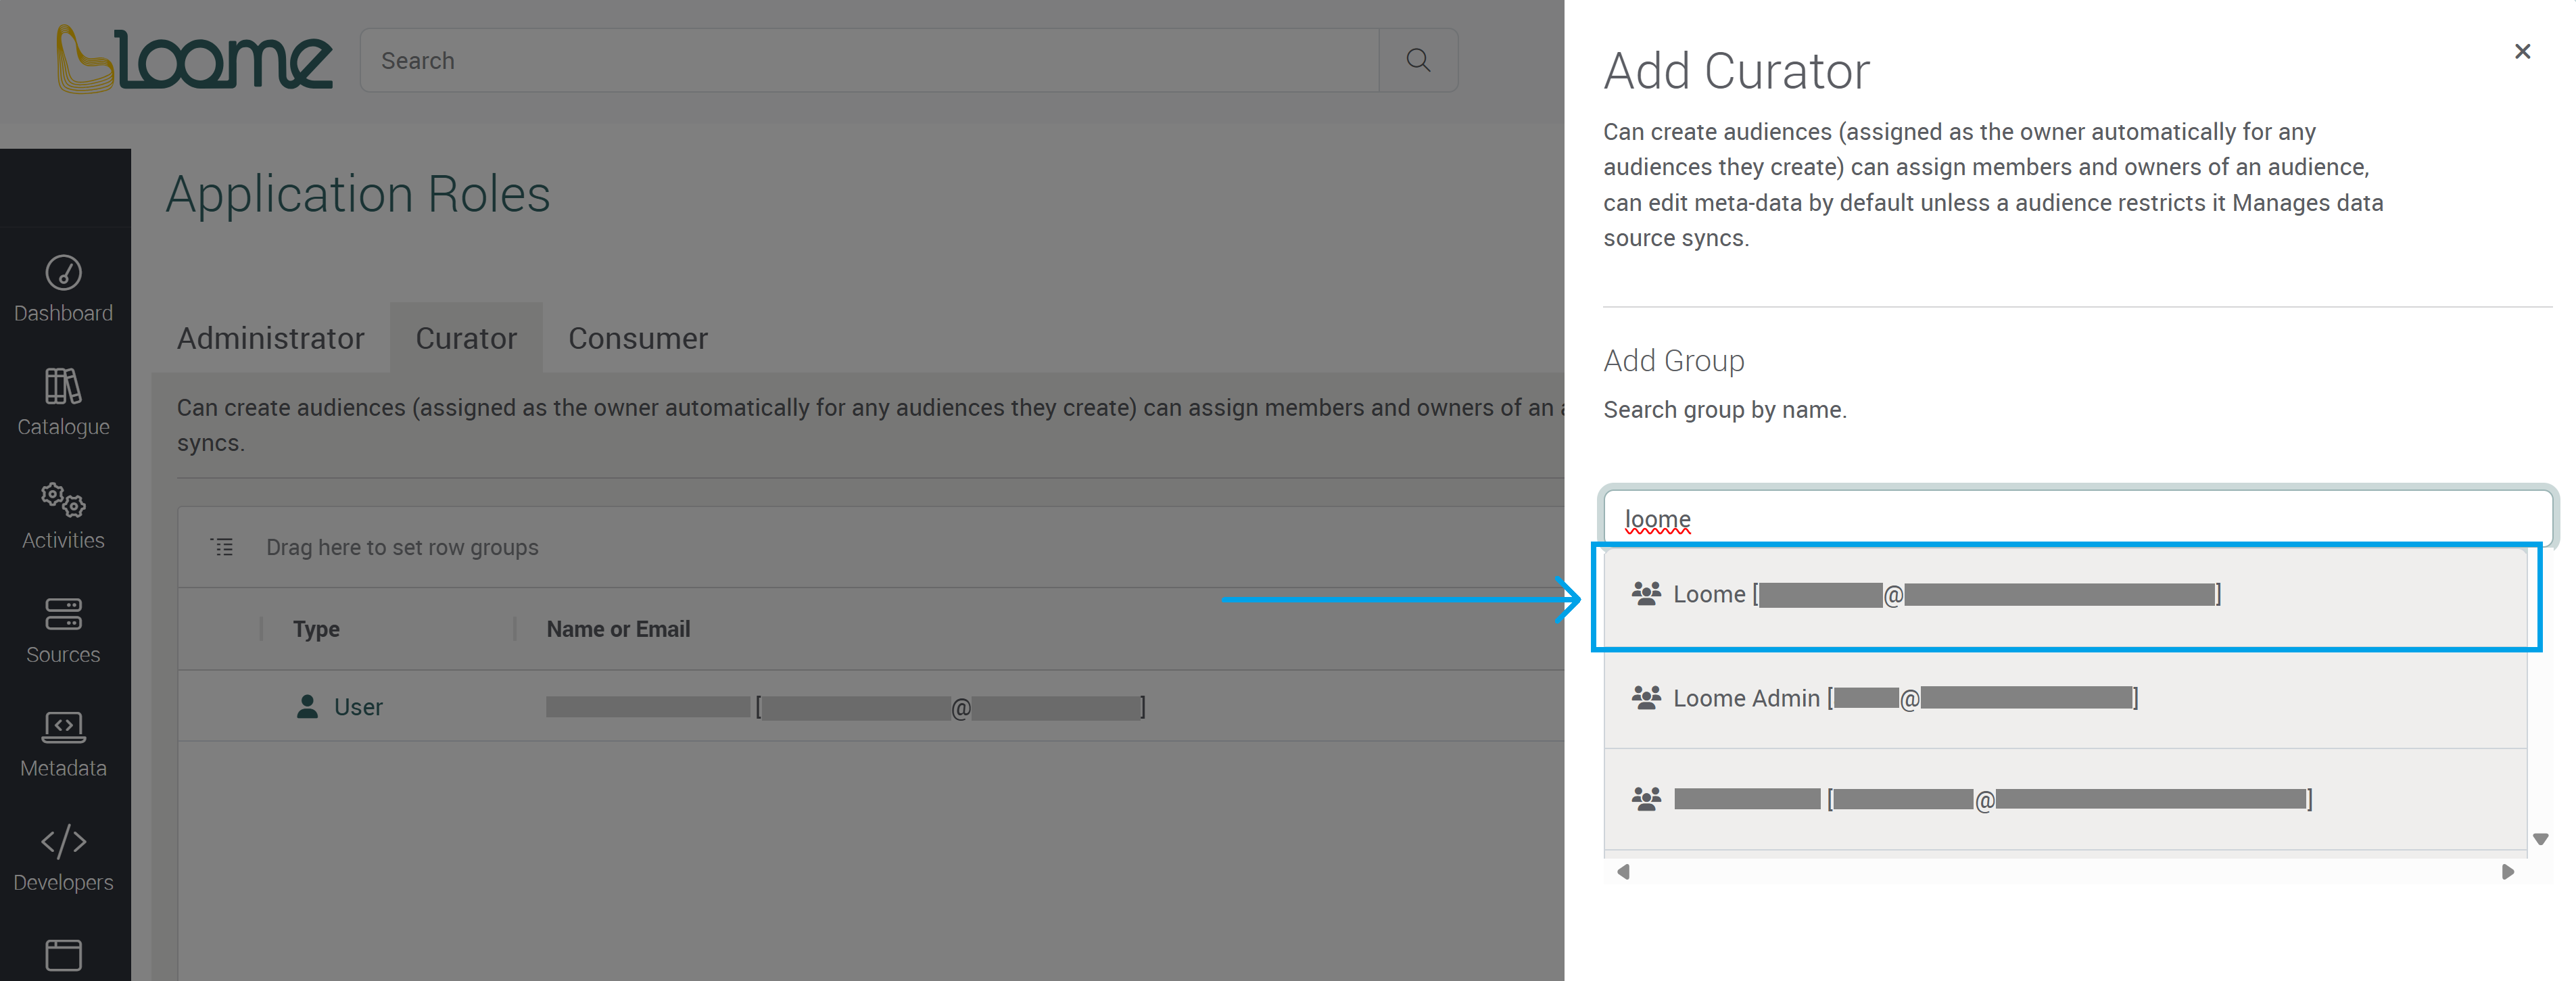Image resolution: width=2576 pixels, height=981 pixels.
Task: Click the scroll right arrow of suggestions
Action: click(2508, 872)
